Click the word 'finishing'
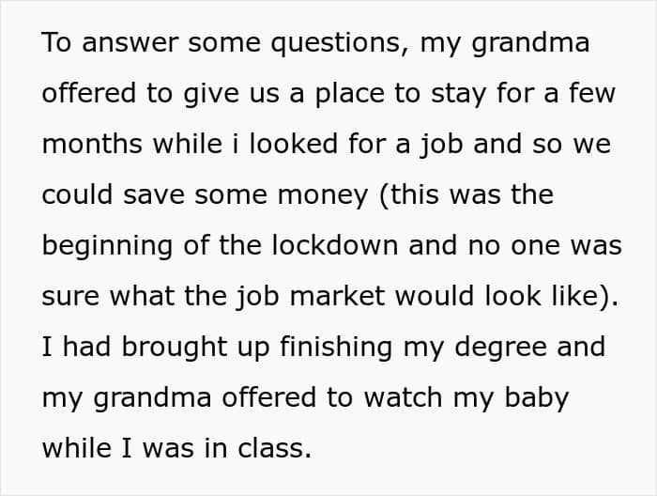 point(336,348)
